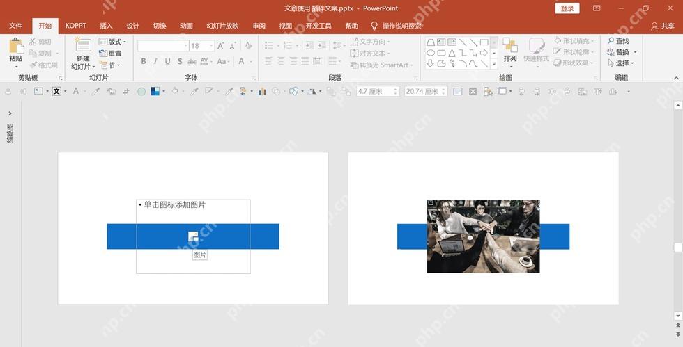Select the oval shape in shapes gallery
The image size is (683, 347).
(431, 53)
